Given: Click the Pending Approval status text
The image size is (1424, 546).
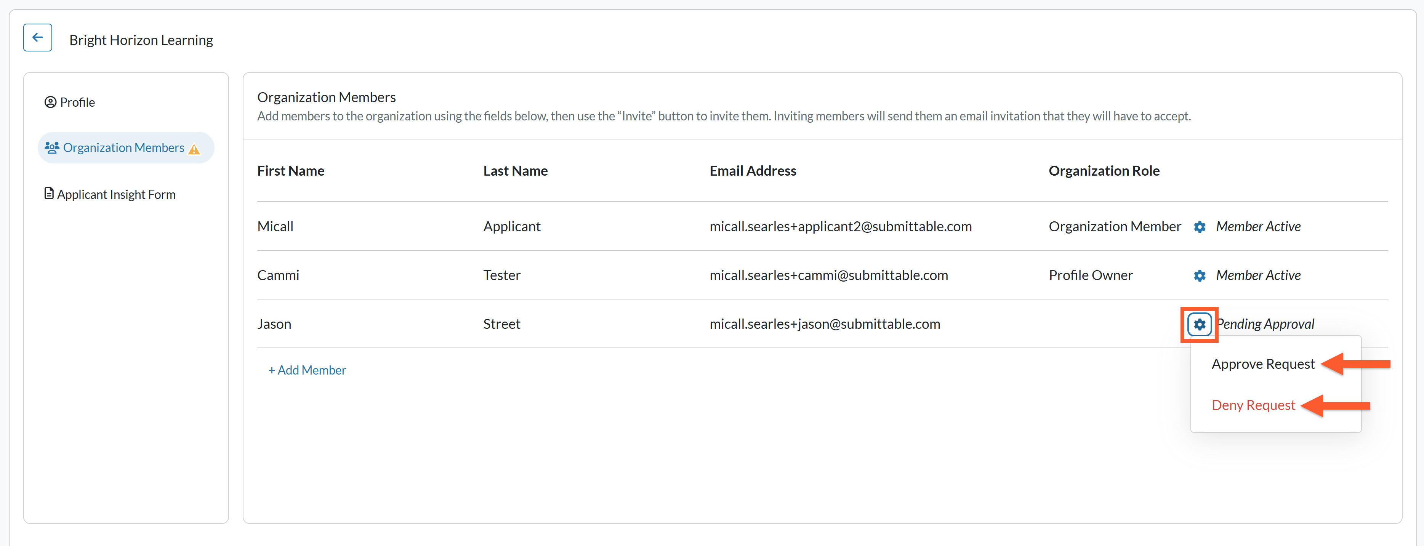Looking at the screenshot, I should coord(1265,324).
